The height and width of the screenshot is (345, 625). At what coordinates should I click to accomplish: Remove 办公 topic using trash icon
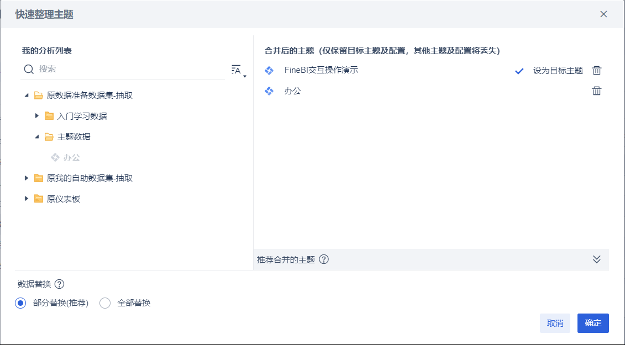(596, 91)
